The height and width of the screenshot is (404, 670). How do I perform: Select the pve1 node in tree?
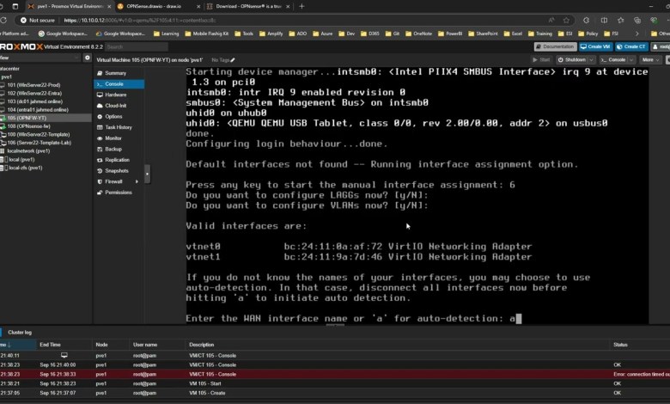pyautogui.click(x=6, y=77)
